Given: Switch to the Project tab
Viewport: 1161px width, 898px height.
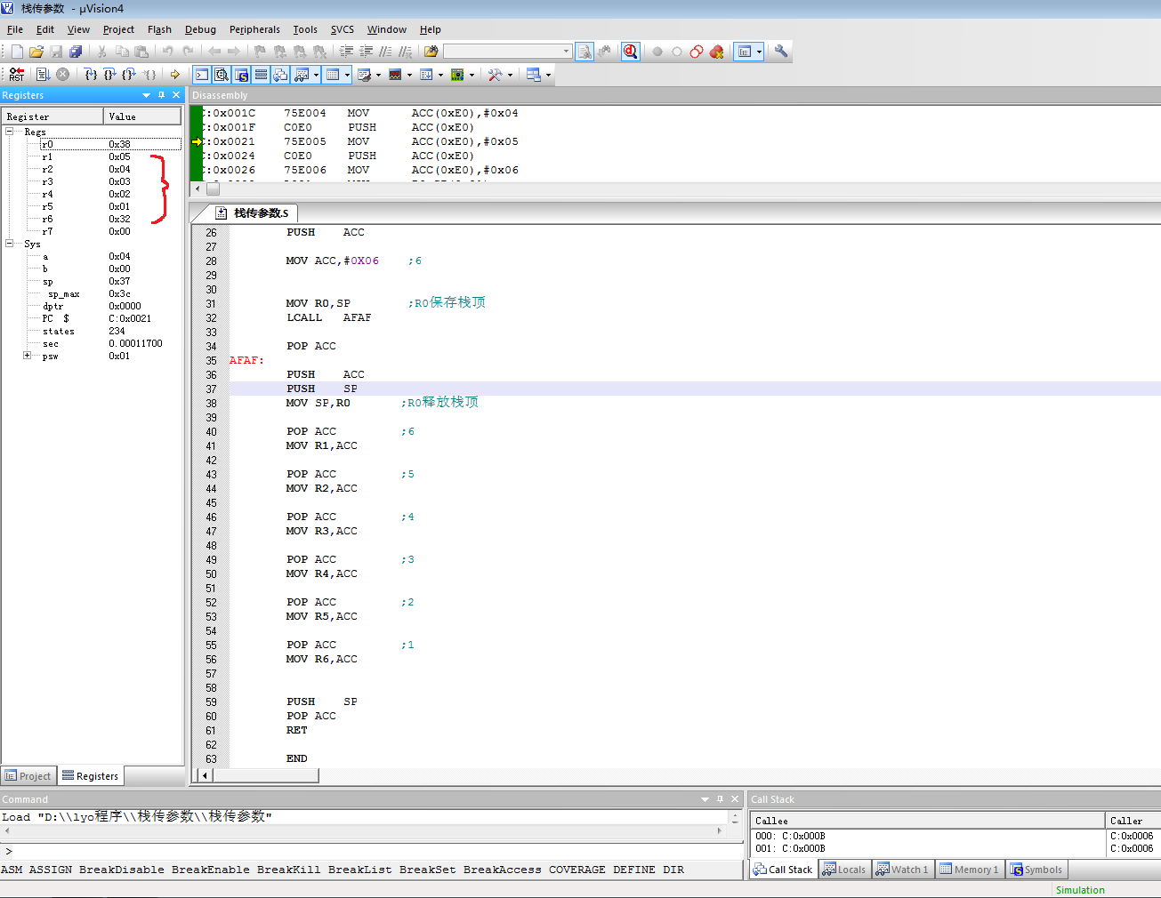Looking at the screenshot, I should [28, 775].
